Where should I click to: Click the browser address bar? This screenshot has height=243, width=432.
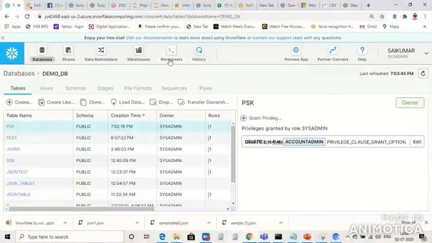click(204, 16)
